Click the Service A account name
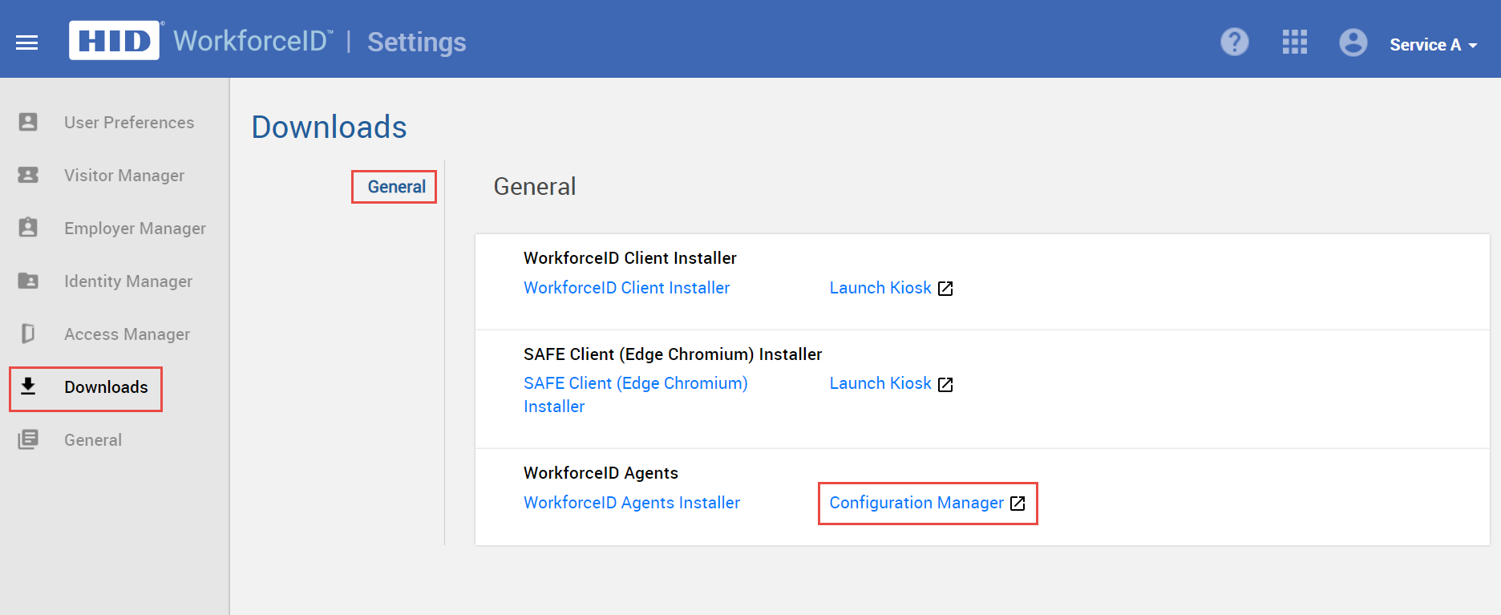 (x=1425, y=45)
